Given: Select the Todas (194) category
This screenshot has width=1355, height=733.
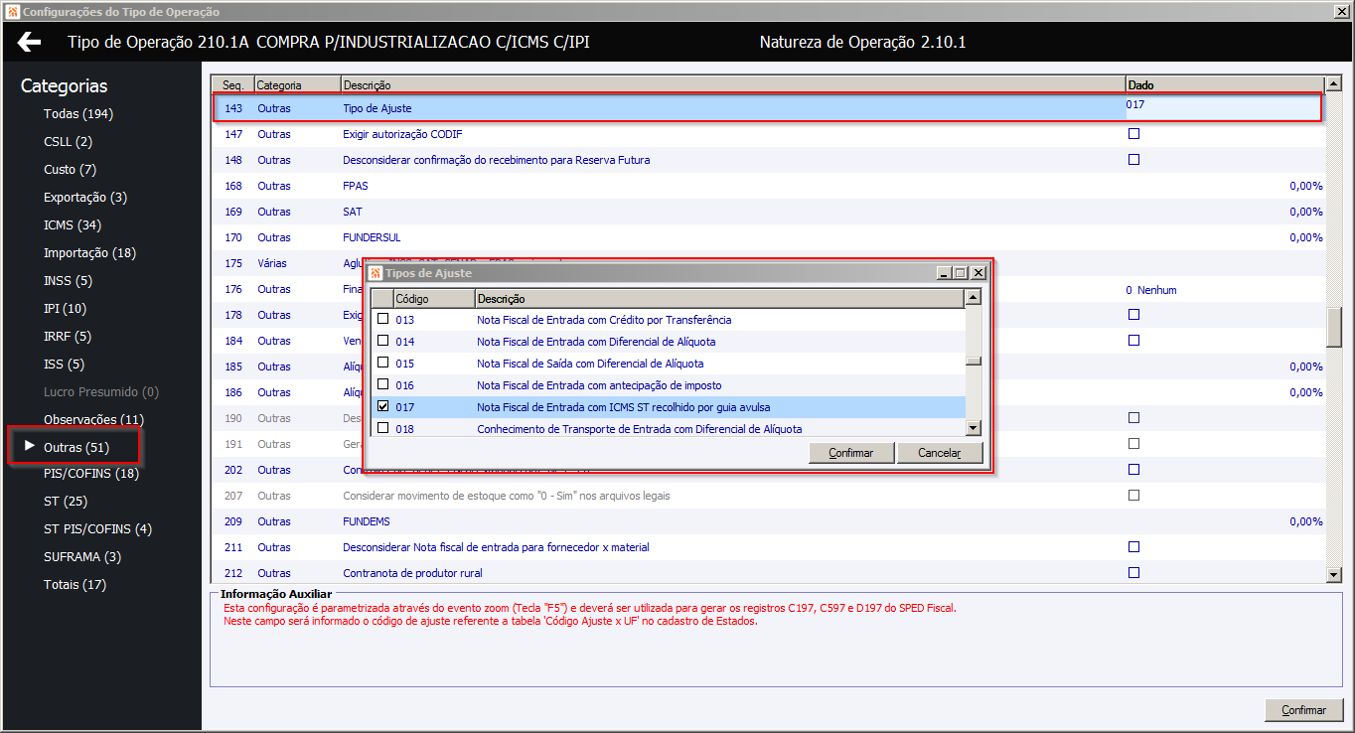Looking at the screenshot, I should 78,114.
